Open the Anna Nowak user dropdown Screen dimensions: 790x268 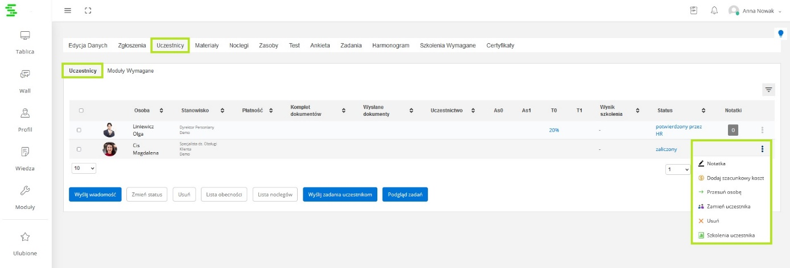[x=755, y=11]
